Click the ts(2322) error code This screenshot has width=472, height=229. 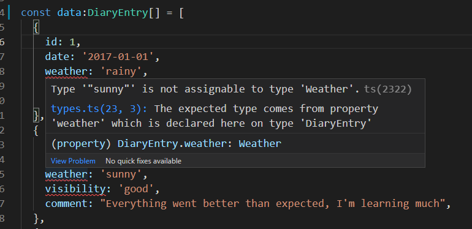pos(387,89)
